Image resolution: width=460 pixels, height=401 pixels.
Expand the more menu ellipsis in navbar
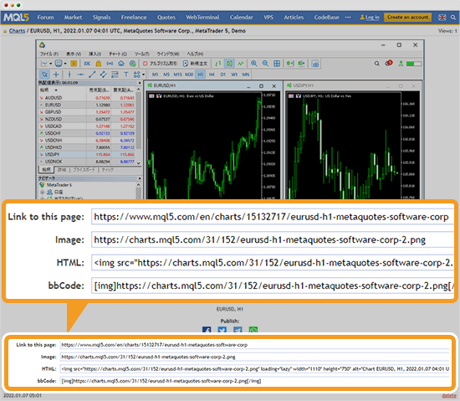point(348,18)
